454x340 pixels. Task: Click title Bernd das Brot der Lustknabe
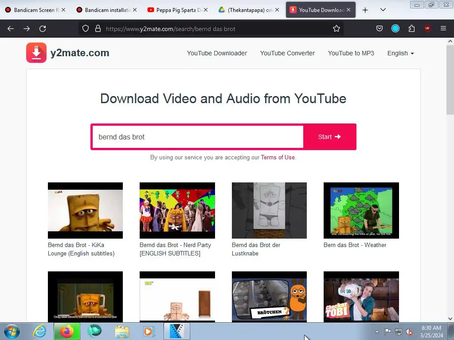tap(256, 249)
